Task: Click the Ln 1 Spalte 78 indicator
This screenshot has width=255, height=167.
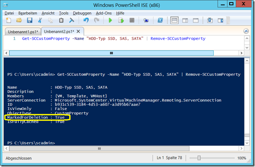Action: [x=169, y=158]
